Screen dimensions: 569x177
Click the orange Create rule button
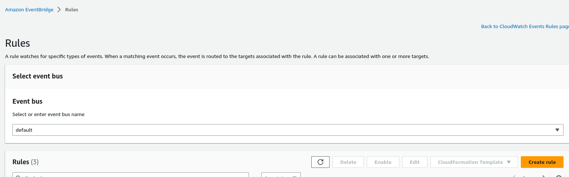click(x=542, y=162)
